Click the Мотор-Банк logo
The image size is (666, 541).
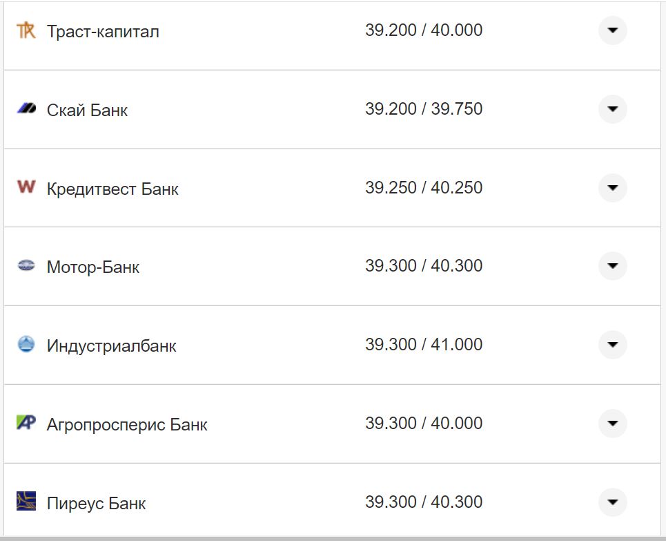pyautogui.click(x=25, y=266)
